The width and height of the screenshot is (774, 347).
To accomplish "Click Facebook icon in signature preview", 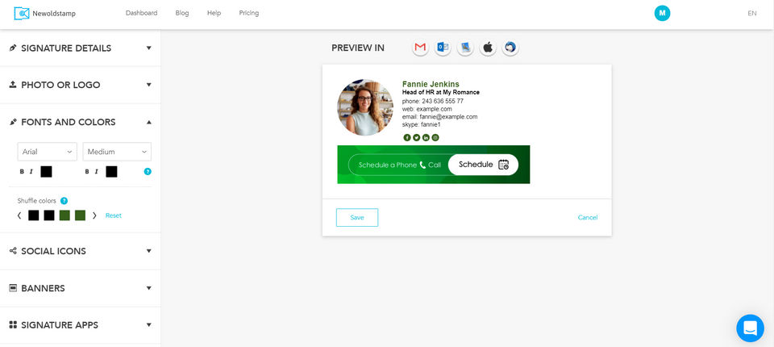I will tap(407, 137).
